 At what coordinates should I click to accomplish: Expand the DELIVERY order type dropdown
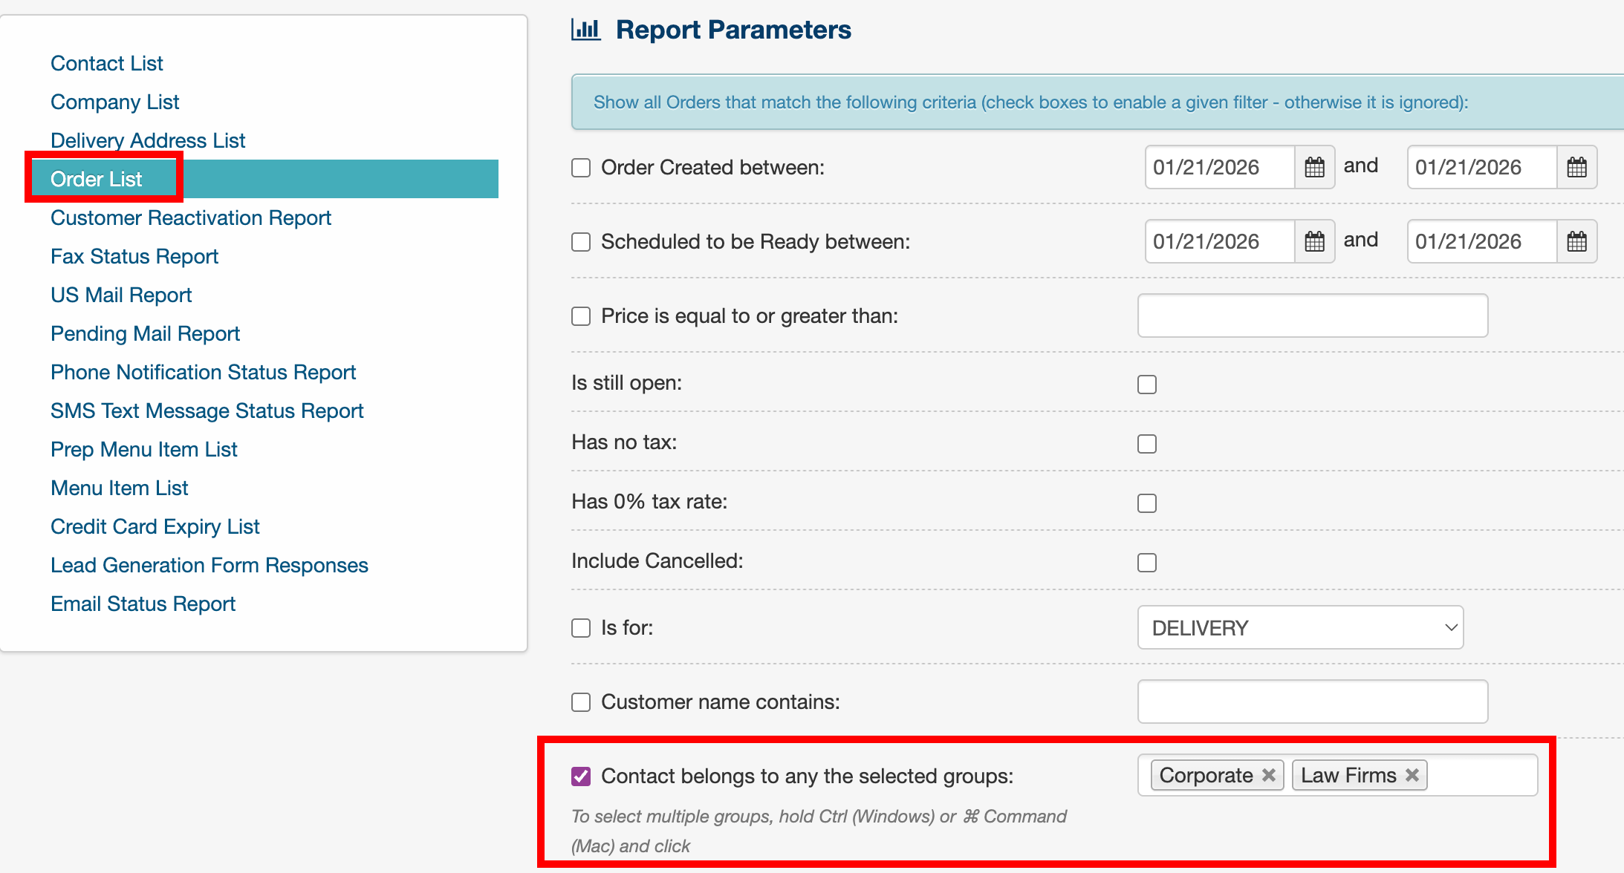(1300, 628)
